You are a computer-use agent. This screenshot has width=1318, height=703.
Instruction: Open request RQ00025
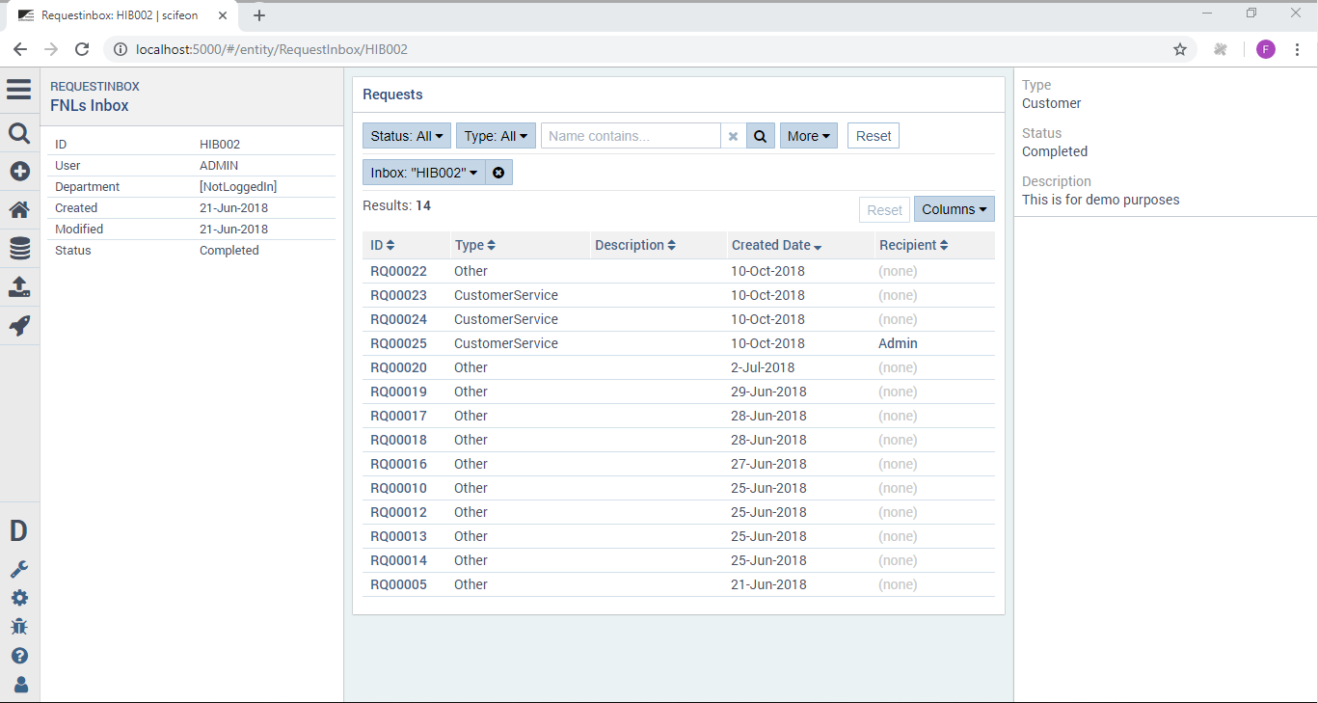(398, 343)
